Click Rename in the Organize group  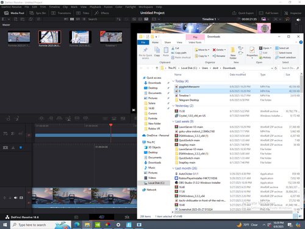[219, 56]
